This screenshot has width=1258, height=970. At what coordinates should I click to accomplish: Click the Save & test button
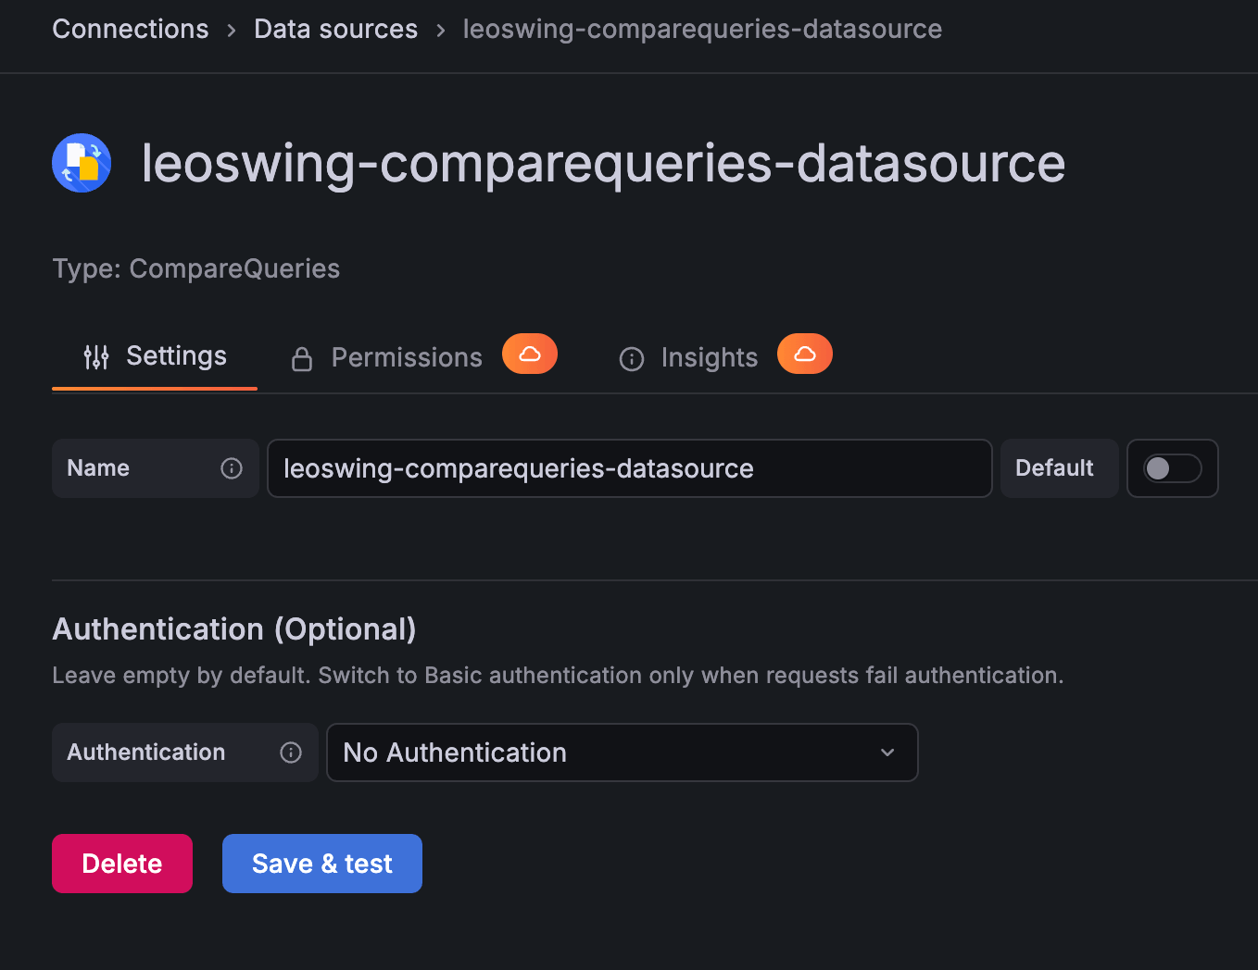[x=322, y=864]
